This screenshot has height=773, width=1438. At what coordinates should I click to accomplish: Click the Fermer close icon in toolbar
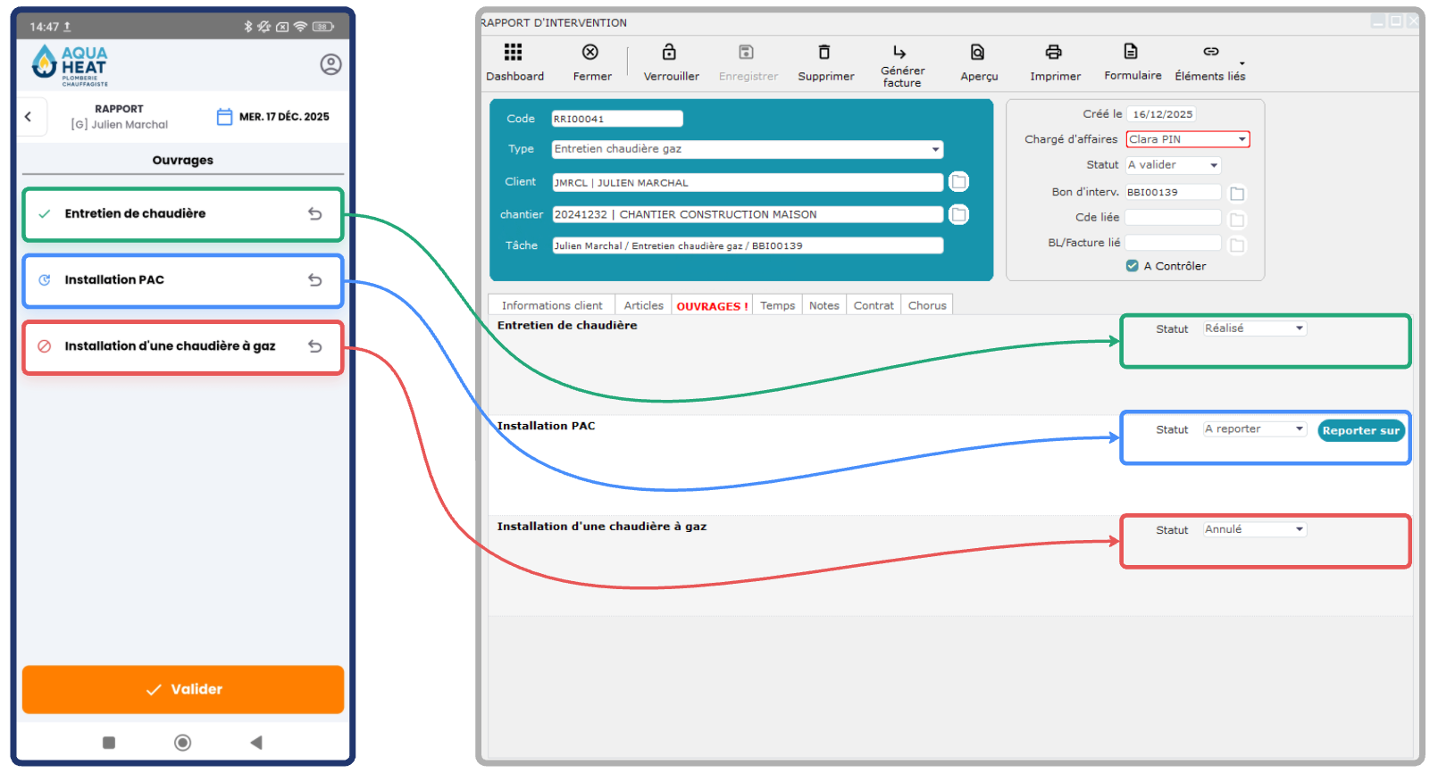[x=590, y=53]
